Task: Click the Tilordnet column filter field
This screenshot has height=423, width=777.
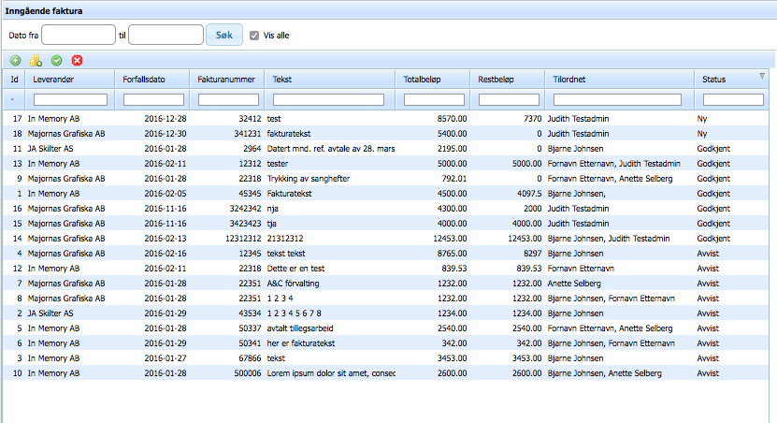Action: [x=618, y=99]
